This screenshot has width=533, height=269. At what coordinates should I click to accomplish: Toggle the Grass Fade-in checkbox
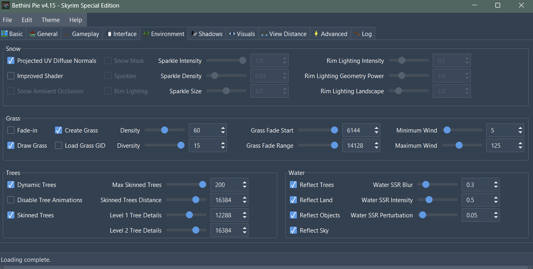tap(11, 130)
